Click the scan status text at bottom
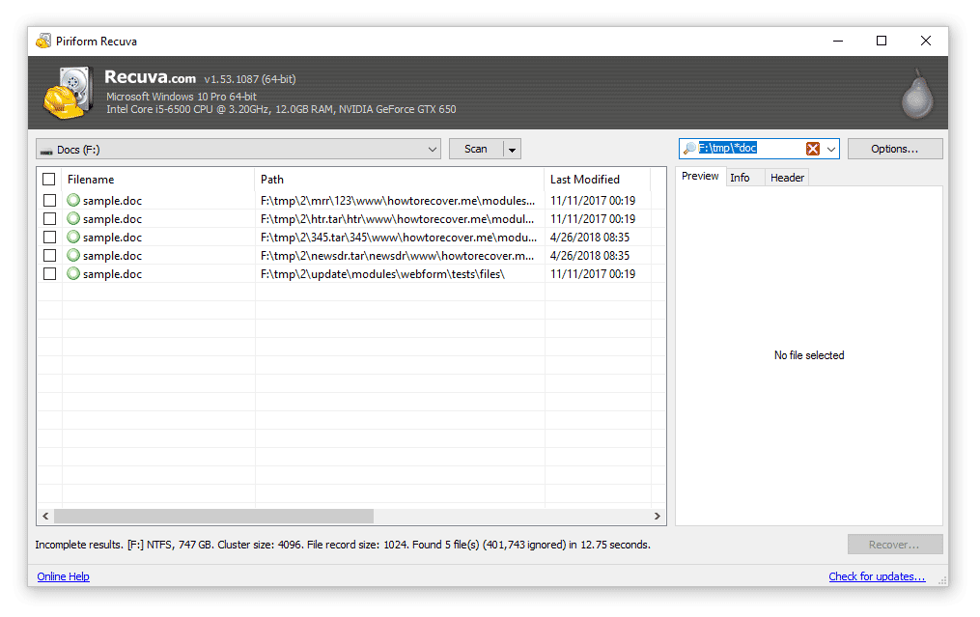This screenshot has height=617, width=980. point(343,545)
